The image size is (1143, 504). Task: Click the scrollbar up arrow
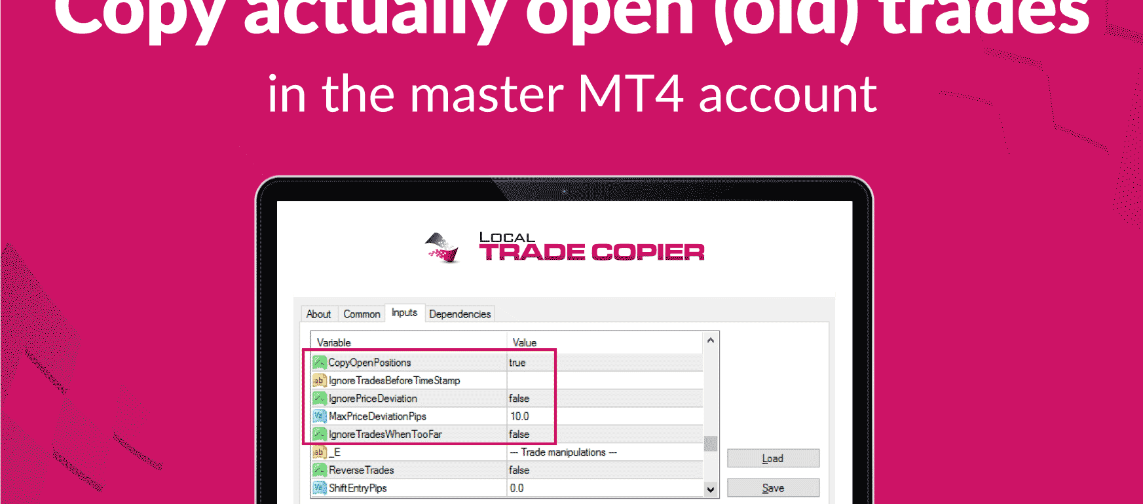point(711,340)
